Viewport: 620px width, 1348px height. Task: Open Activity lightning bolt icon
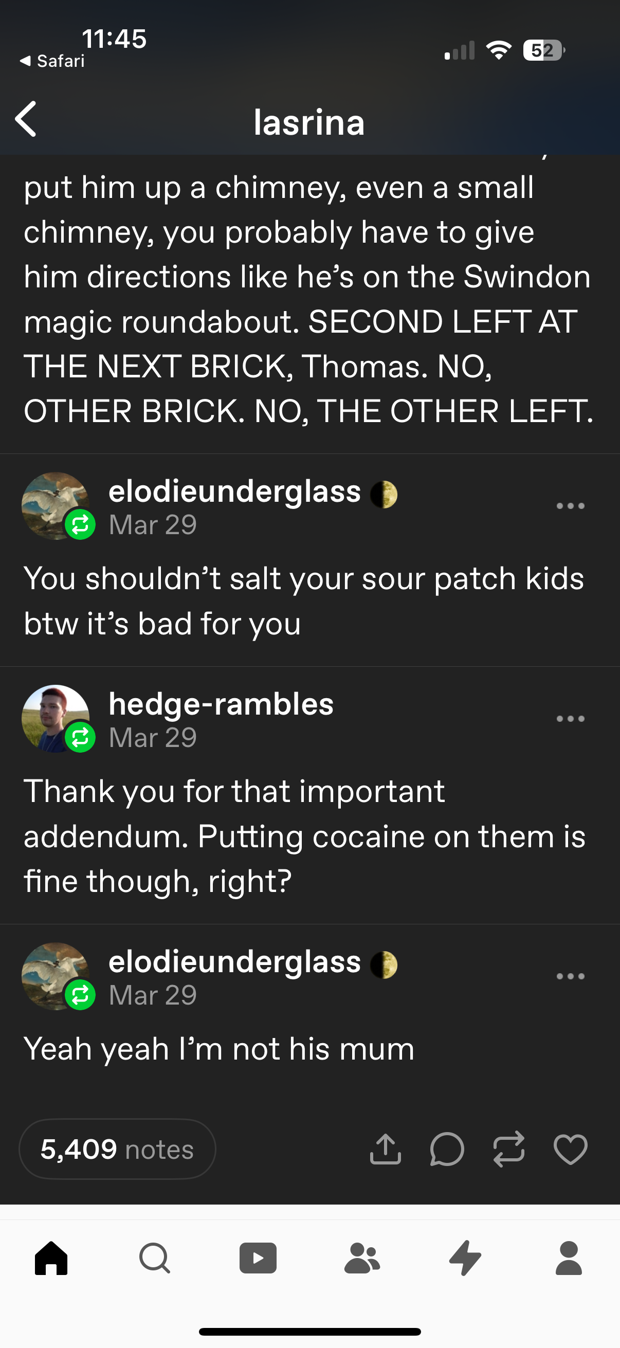[465, 1258]
